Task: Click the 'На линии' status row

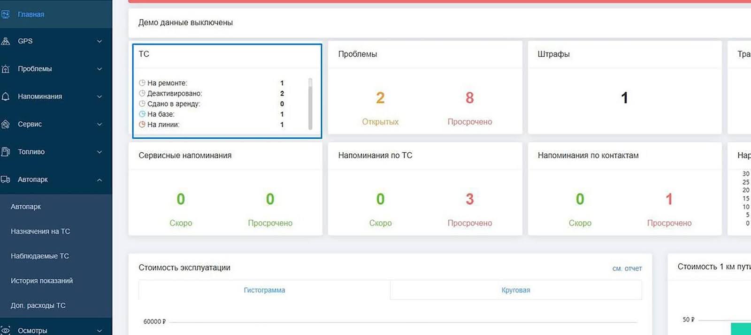Action: coord(163,125)
